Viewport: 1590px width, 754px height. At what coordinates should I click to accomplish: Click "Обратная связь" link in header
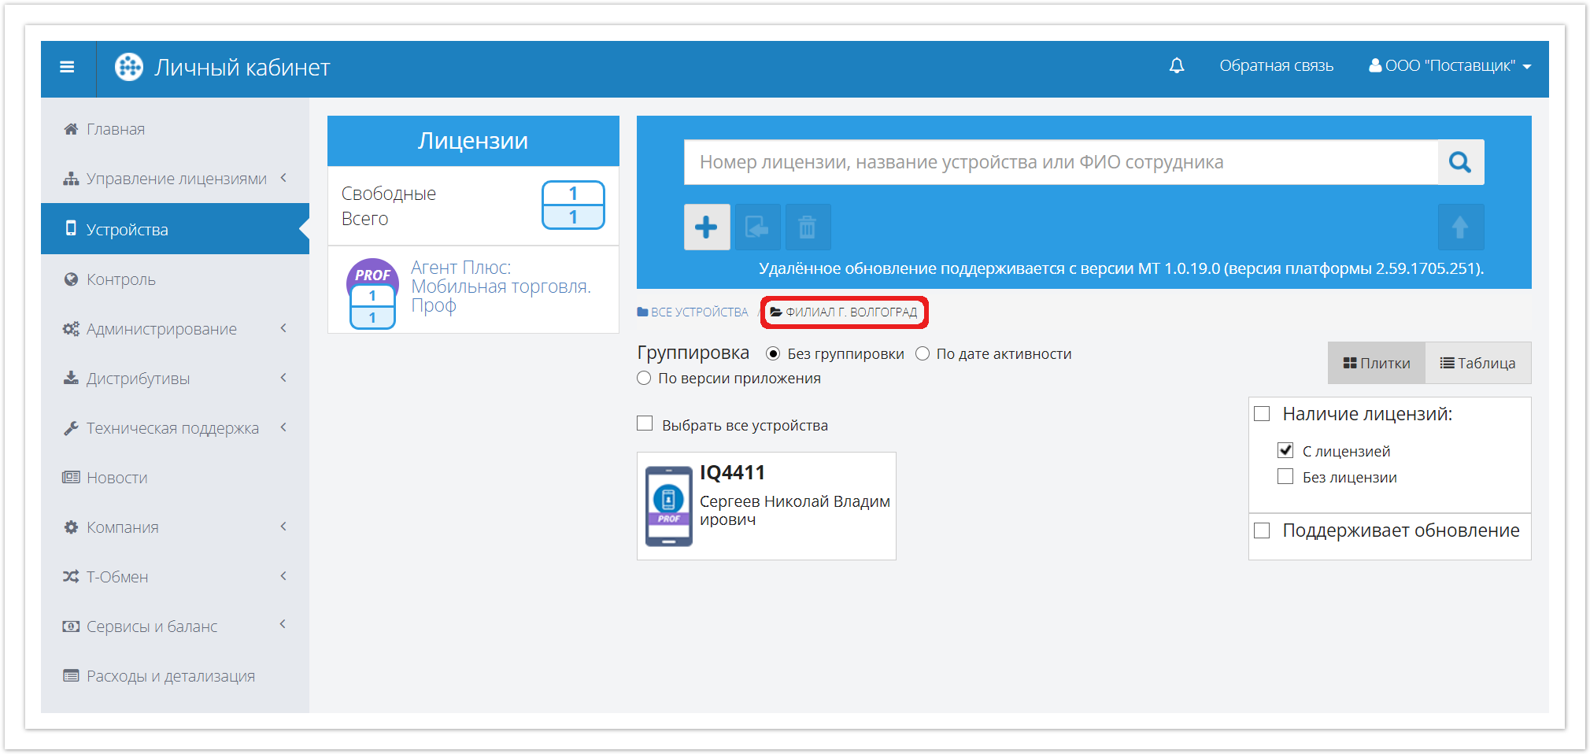tap(1276, 66)
